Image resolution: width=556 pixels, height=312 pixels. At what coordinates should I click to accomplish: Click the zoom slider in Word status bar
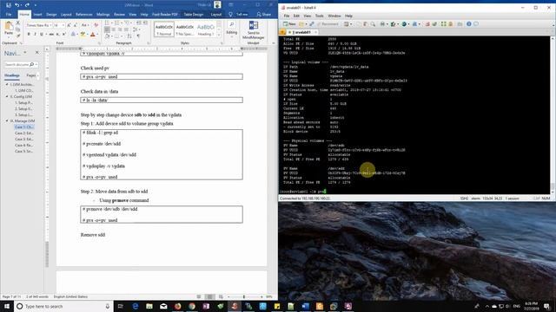click(x=244, y=296)
